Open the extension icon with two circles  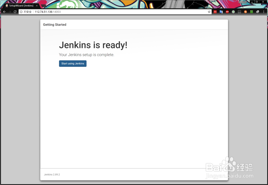tap(239, 12)
